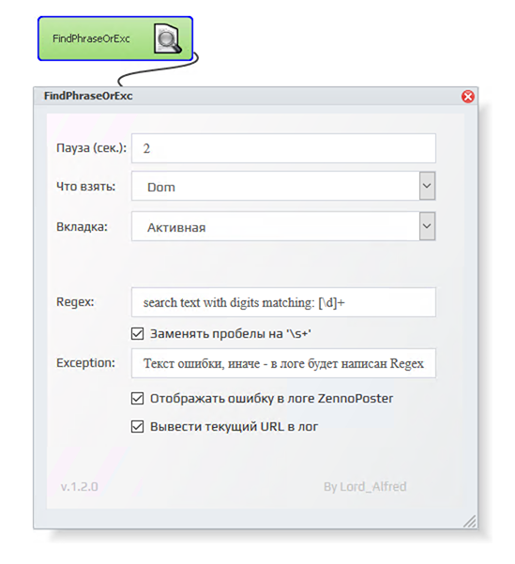This screenshot has width=515, height=564.
Task: Open the Что взять dropdown arrow
Action: [427, 186]
